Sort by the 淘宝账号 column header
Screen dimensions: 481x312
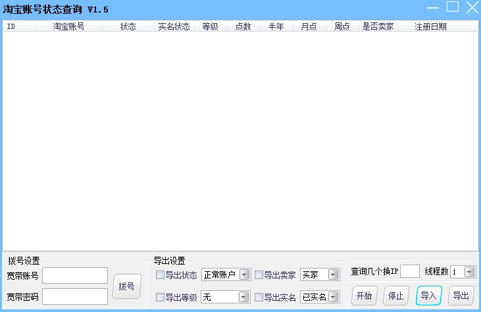[69, 27]
